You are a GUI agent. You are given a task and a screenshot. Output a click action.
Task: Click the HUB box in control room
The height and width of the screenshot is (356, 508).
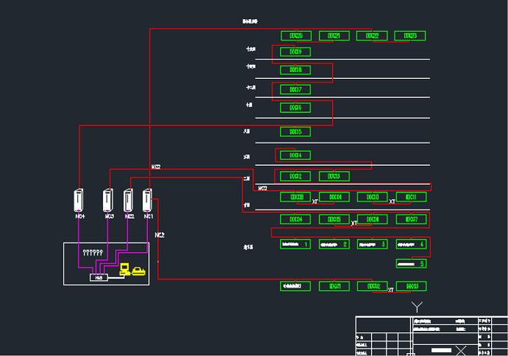click(97, 277)
